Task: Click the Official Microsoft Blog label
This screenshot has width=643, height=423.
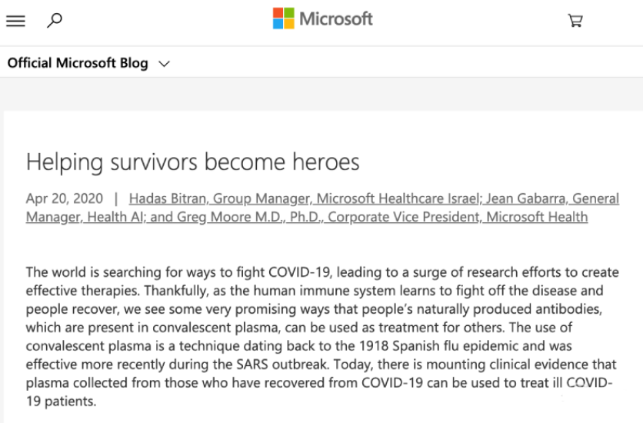Action: pyautogui.click(x=78, y=63)
